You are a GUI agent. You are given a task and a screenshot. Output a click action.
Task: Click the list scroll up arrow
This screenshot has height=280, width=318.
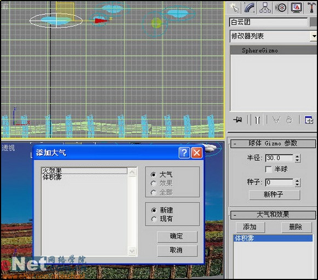pos(132,172)
